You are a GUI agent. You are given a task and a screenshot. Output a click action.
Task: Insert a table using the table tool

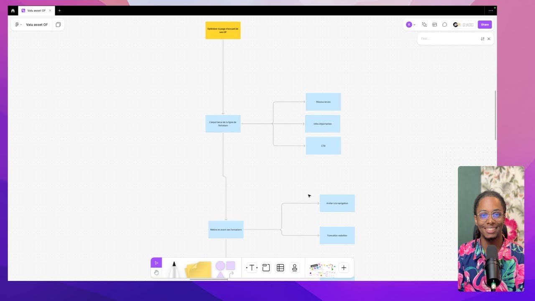[280, 268]
